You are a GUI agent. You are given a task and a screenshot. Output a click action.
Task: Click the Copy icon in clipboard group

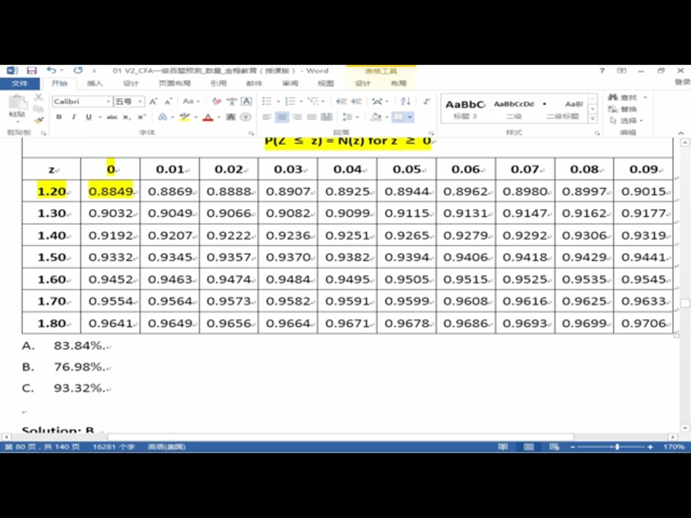pos(38,109)
